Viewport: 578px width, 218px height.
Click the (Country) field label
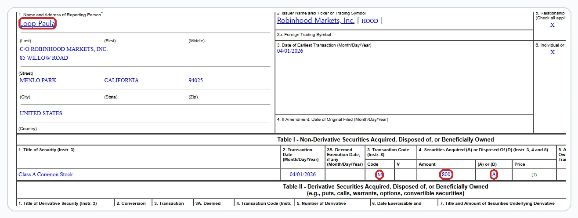(28, 129)
